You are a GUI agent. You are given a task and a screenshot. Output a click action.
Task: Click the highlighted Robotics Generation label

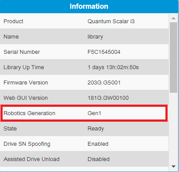[29, 113]
